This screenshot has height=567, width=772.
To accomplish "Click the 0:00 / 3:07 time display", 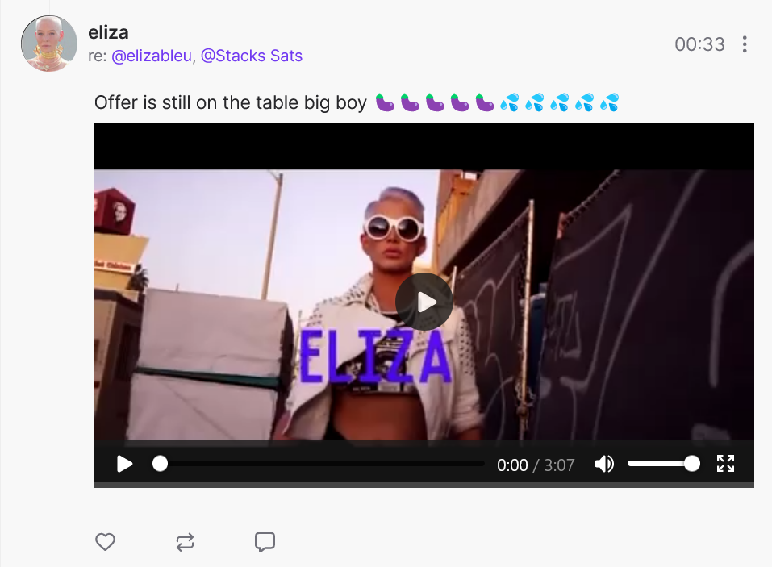I will [x=536, y=465].
